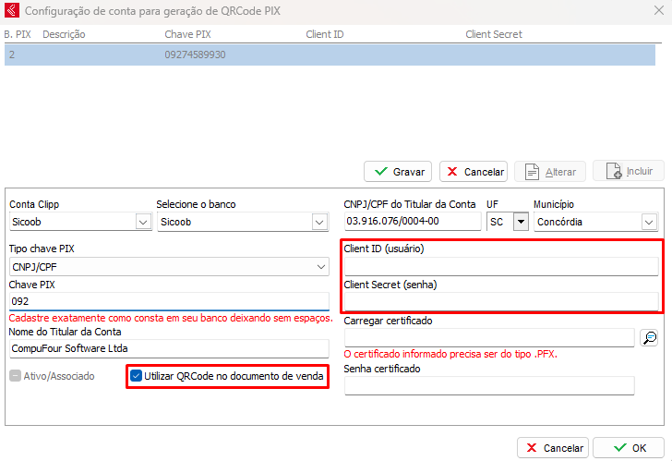Click the Alterar button
Viewport: 672px width, 461px height.
coord(550,172)
